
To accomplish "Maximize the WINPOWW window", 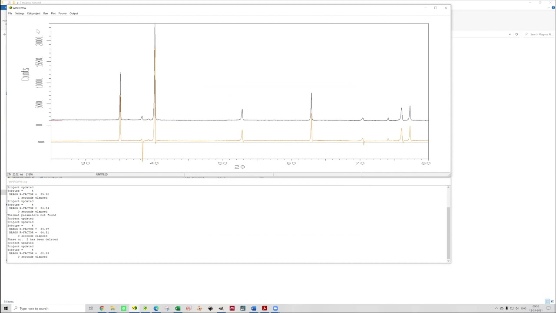I will (435, 8).
